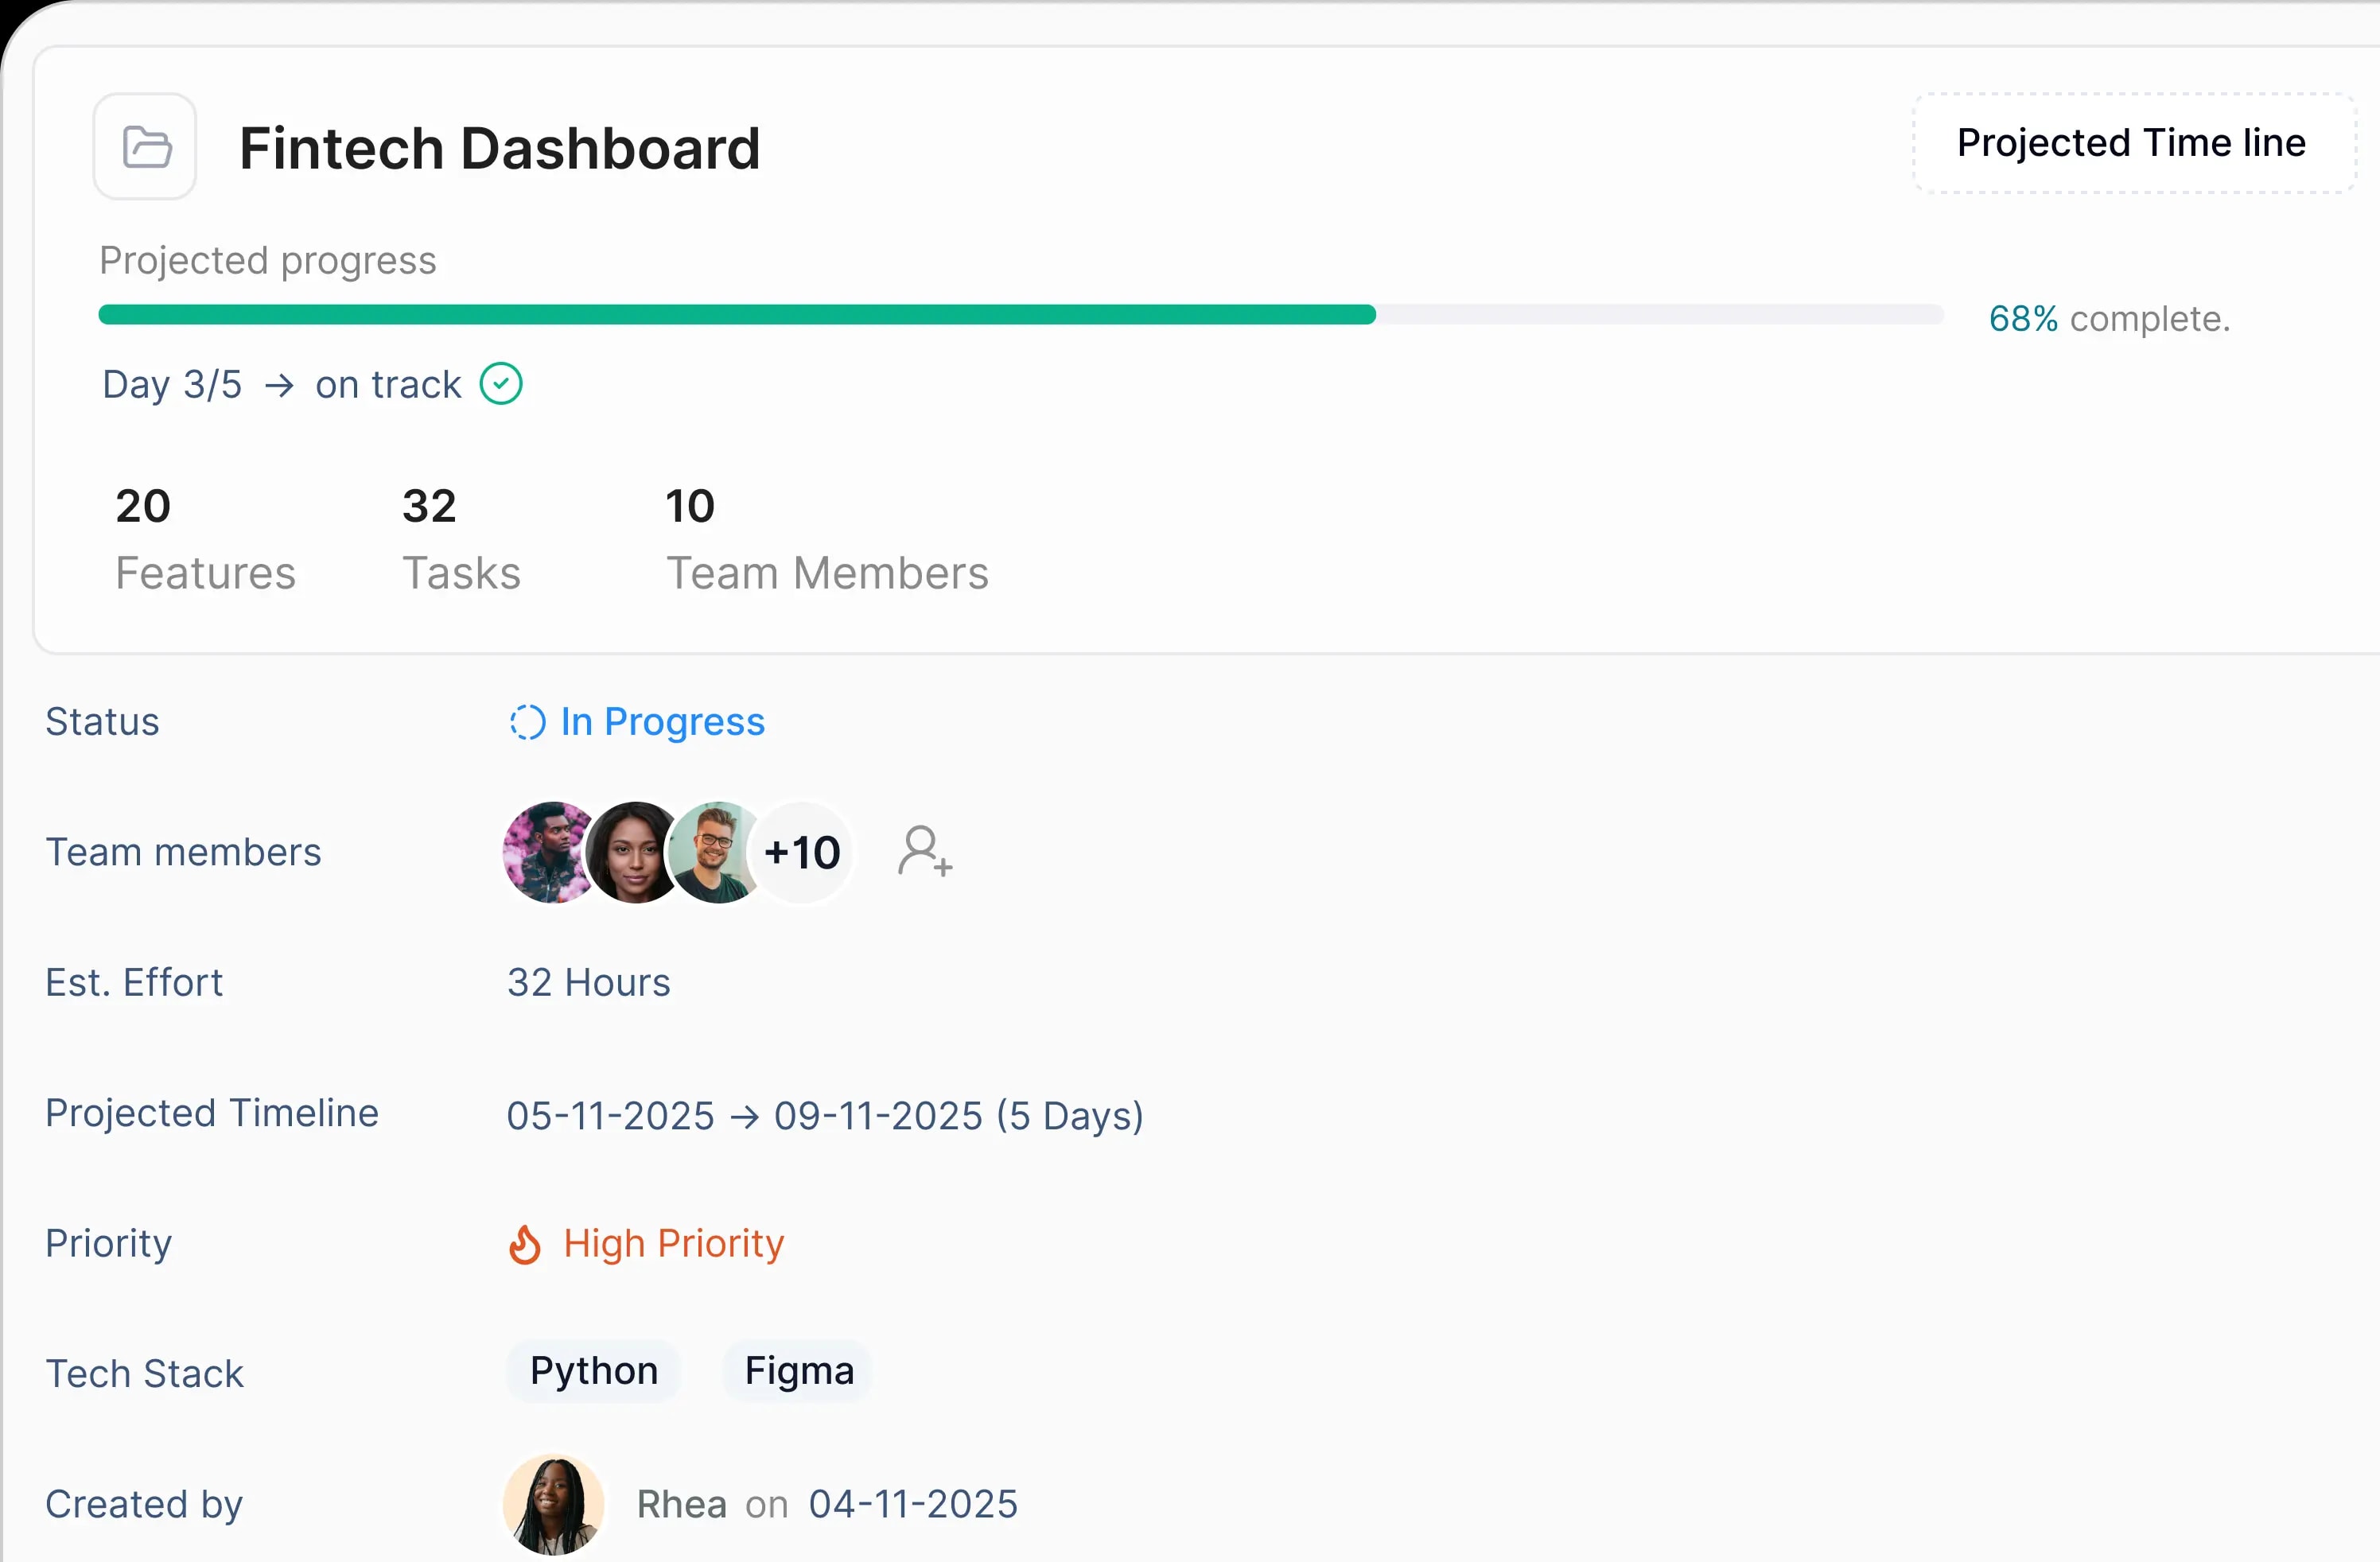The height and width of the screenshot is (1562, 2380).
Task: Click the arrow between the timeline dates
Action: tap(745, 1116)
